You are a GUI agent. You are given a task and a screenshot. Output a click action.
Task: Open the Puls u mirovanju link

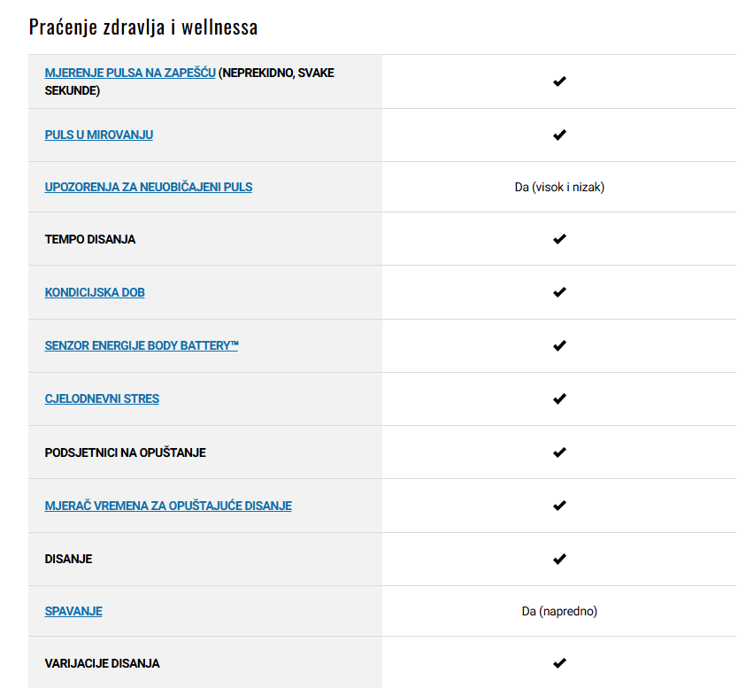click(x=98, y=135)
